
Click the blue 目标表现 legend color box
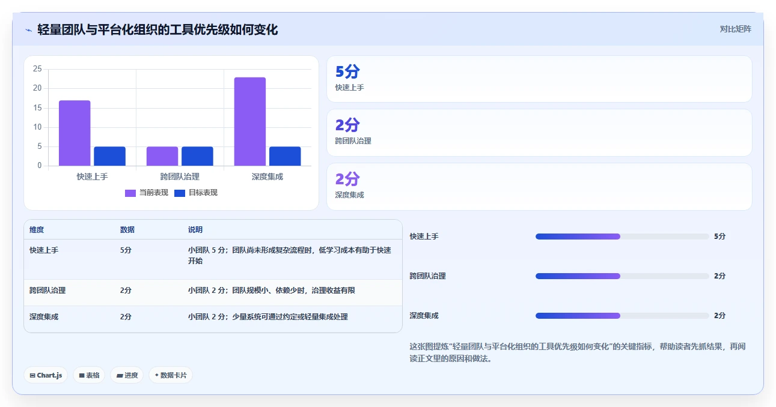click(x=180, y=193)
